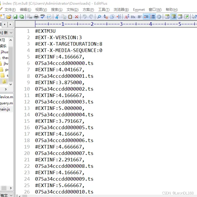197x197 pixels.
Task: Open the 窗口(W) menu
Action: click(155, 10)
